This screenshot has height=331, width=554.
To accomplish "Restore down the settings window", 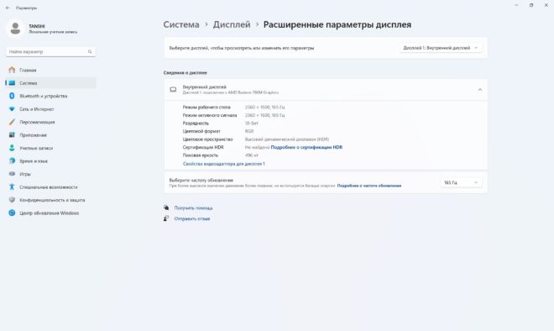I will tap(531, 5).
